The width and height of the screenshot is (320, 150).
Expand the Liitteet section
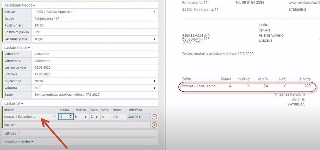[12, 133]
